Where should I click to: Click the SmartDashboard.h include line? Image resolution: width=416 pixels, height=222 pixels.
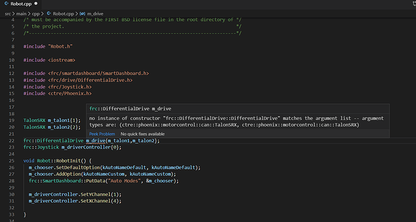[86, 73]
